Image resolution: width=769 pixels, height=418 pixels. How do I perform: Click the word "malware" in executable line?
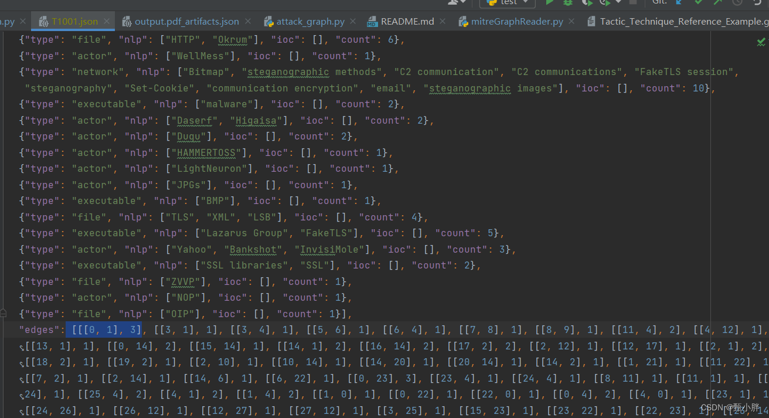coord(227,104)
